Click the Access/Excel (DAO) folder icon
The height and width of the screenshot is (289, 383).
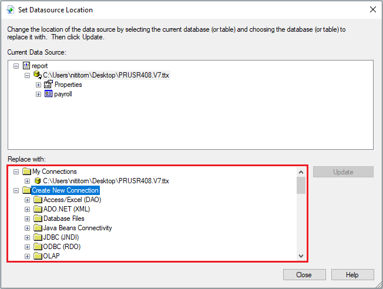[x=38, y=200]
